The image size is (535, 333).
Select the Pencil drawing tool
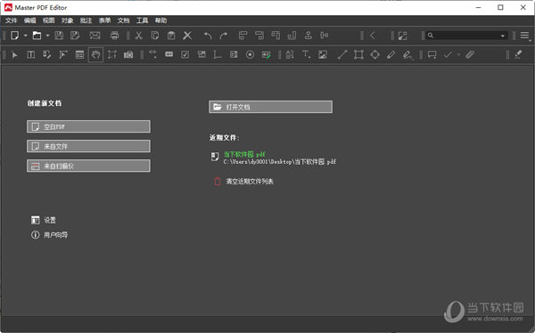pyautogui.click(x=391, y=55)
